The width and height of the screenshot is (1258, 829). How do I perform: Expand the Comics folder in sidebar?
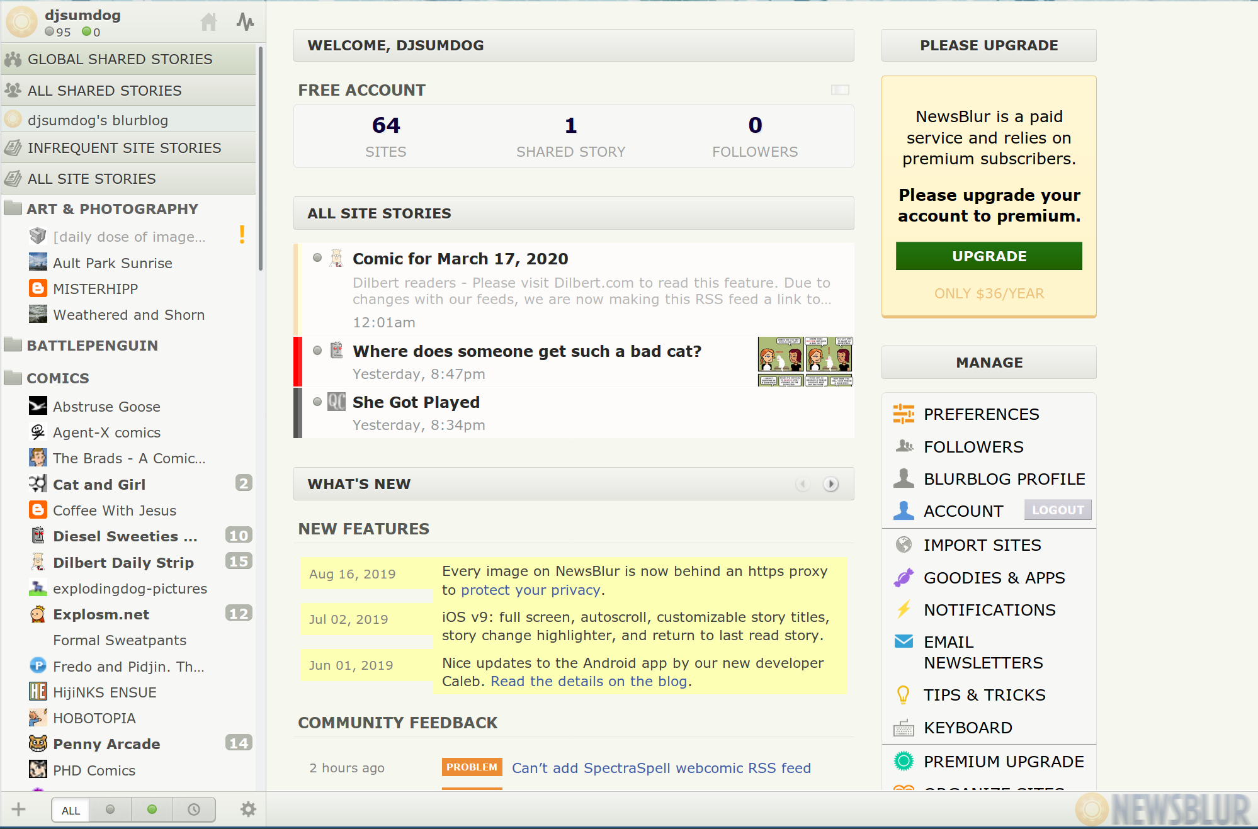pyautogui.click(x=57, y=378)
